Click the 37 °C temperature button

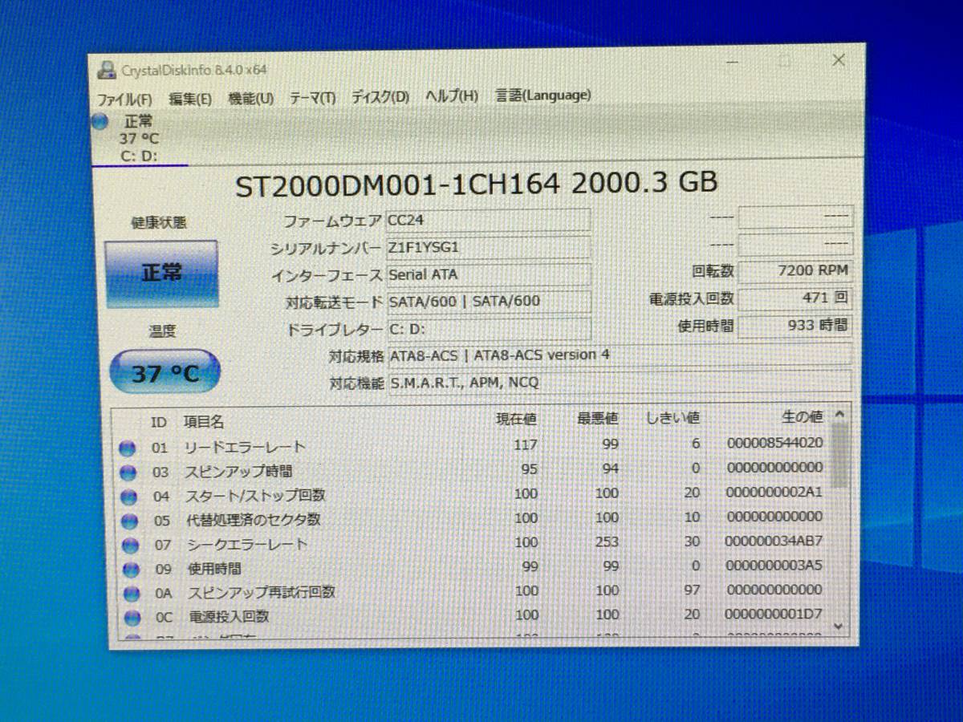pyautogui.click(x=164, y=372)
